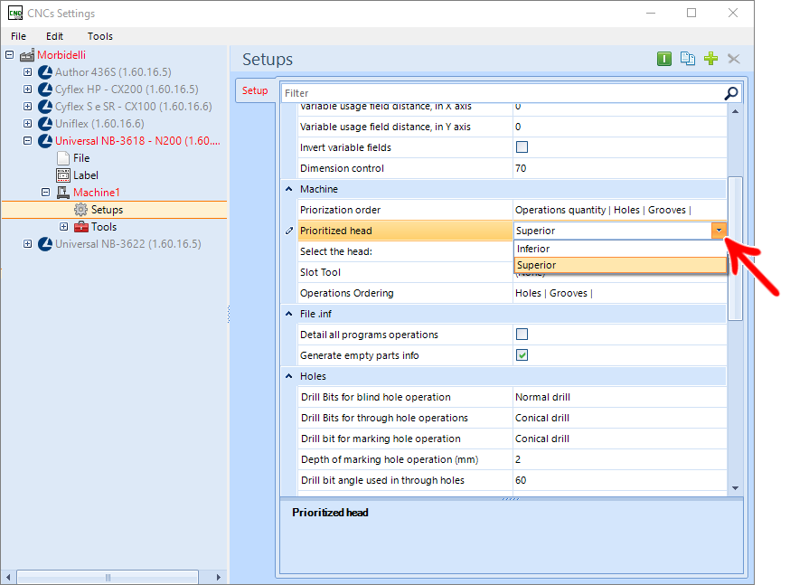Select the Setup tab
790x585 pixels.
(x=255, y=90)
